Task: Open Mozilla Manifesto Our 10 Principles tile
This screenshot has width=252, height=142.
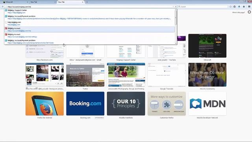Action: click(126, 104)
